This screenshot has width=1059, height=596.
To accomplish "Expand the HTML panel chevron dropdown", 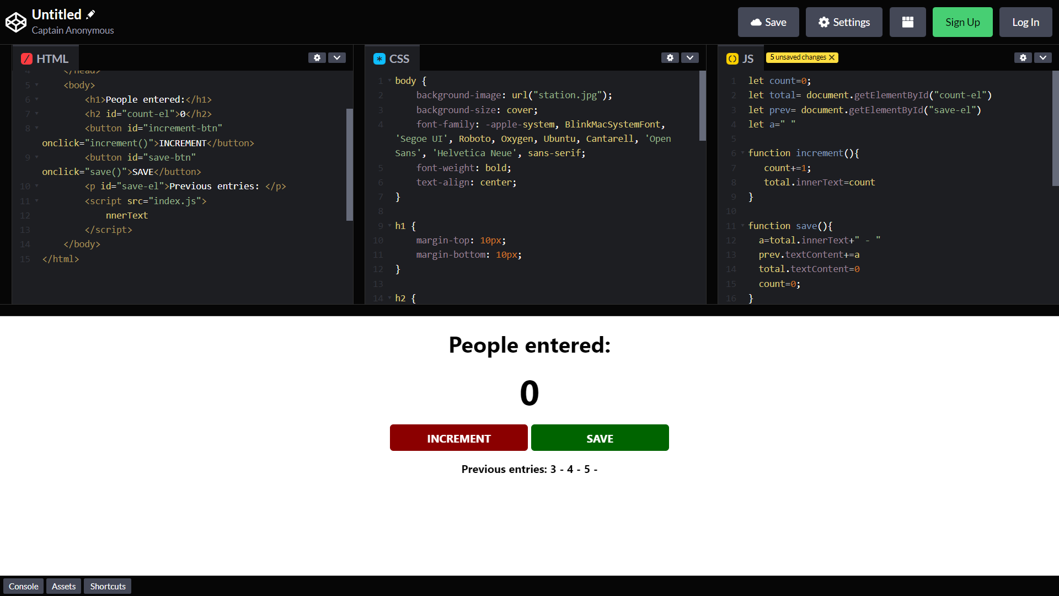I will click(337, 57).
